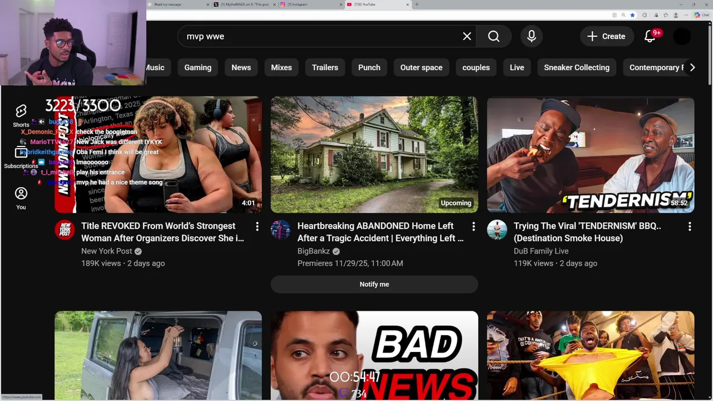
Task: Click '119K views · 2 days ago' text
Action: click(x=555, y=263)
